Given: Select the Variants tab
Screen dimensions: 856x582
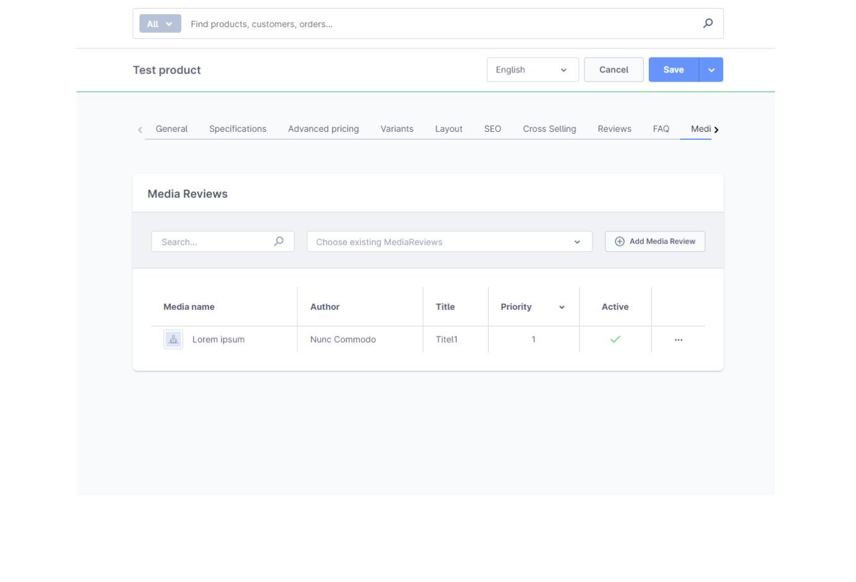Looking at the screenshot, I should click(x=397, y=129).
